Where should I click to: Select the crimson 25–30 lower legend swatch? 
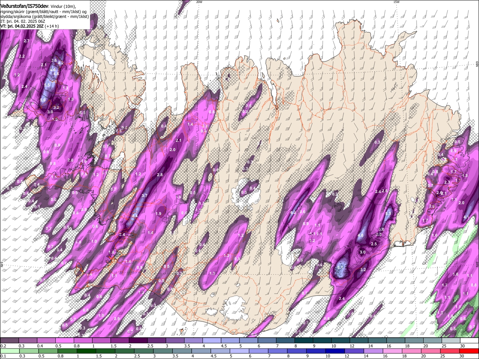click(450, 351)
